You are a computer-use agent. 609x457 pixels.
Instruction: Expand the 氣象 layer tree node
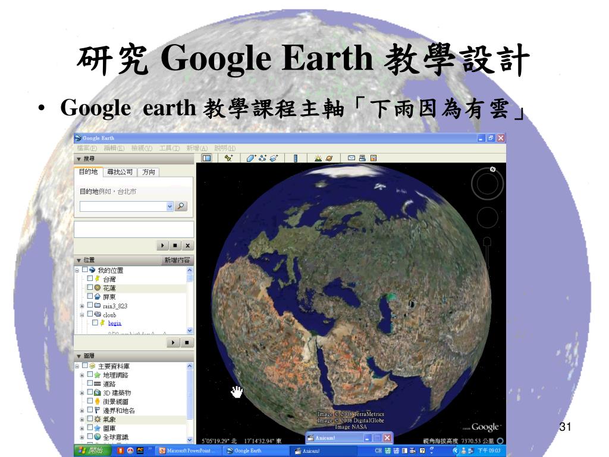(x=82, y=420)
